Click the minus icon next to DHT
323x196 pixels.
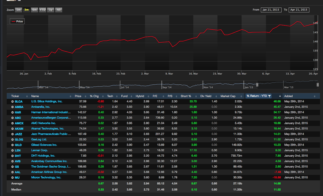coord(13,156)
